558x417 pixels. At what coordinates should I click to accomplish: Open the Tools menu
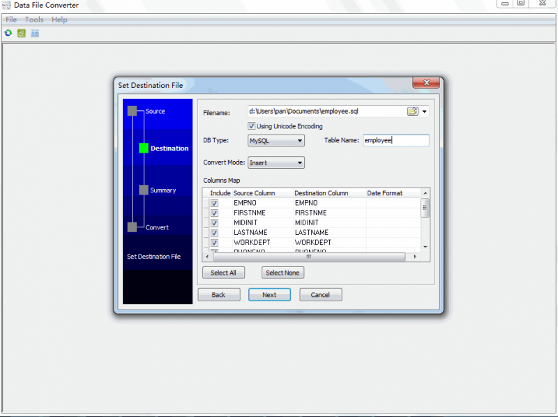pos(34,20)
